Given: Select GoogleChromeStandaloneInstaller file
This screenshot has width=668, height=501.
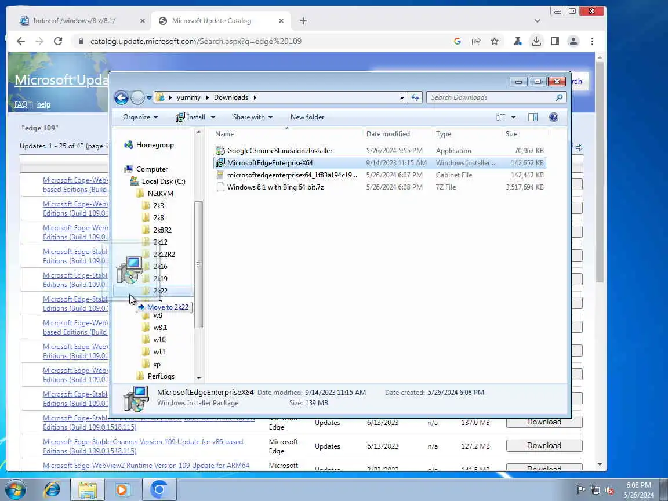Looking at the screenshot, I should 279,151.
